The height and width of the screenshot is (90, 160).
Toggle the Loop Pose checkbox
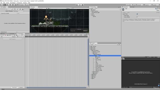(137, 15)
